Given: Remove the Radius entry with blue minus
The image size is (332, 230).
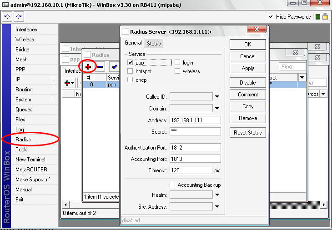Looking at the screenshot, I should [100, 67].
